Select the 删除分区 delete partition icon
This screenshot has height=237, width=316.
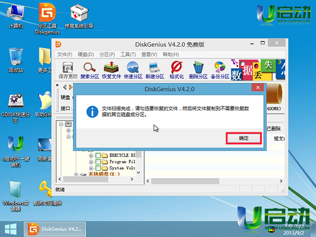[x=198, y=70]
